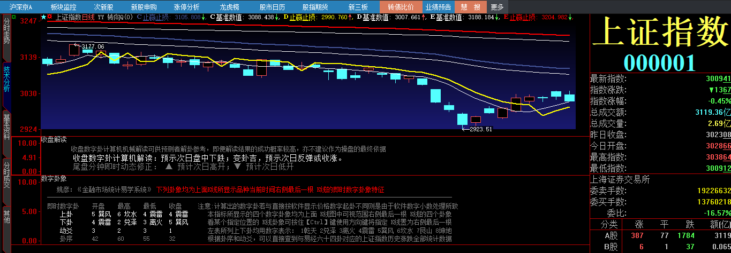The height and width of the screenshot is (253, 731).
Task: Click the cyan star icon in chart header
Action: 43,17
